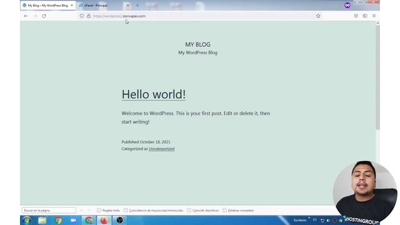Screen dimensions: 400x225
Task: Switch to OBS Studio in the taskbar
Action: coord(119,220)
